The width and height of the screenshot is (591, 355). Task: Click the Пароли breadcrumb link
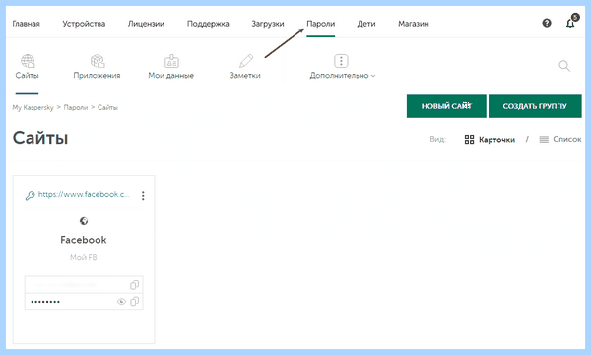(x=76, y=107)
